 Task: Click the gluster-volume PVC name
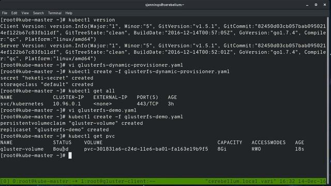point(22,149)
